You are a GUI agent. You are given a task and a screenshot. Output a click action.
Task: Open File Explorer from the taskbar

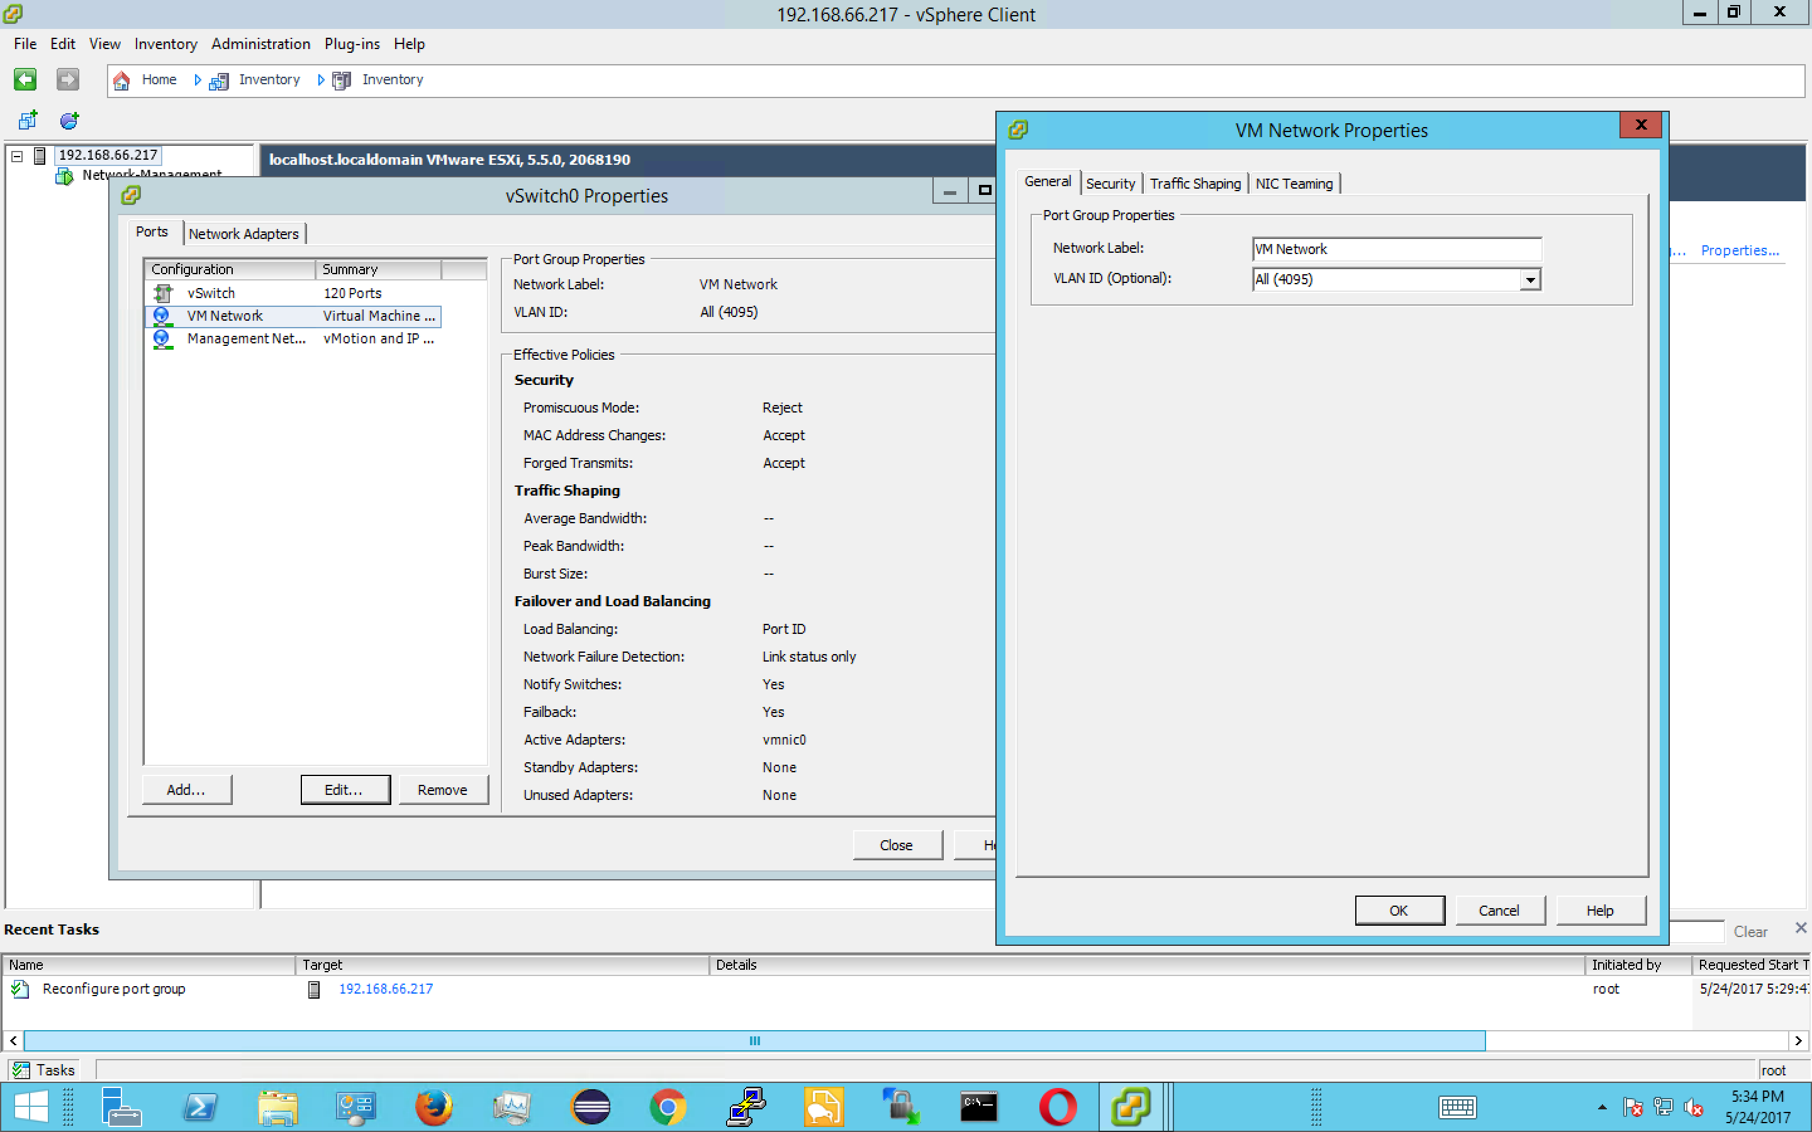[279, 1107]
